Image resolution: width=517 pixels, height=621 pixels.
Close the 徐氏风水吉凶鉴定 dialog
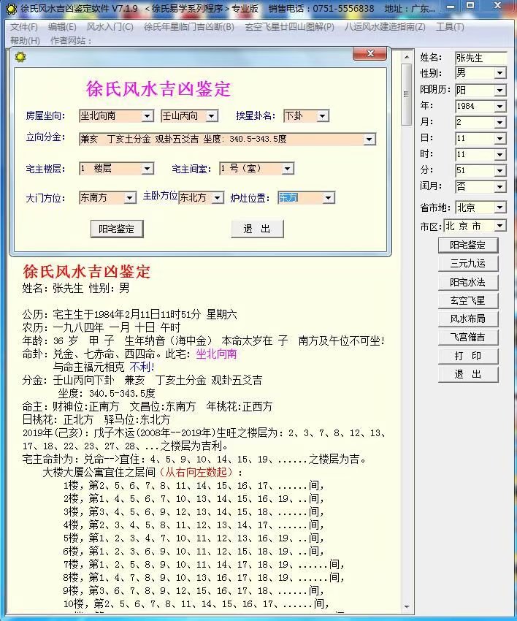369,53
